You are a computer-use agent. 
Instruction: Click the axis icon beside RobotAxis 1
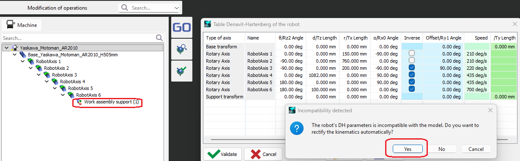click(31, 62)
